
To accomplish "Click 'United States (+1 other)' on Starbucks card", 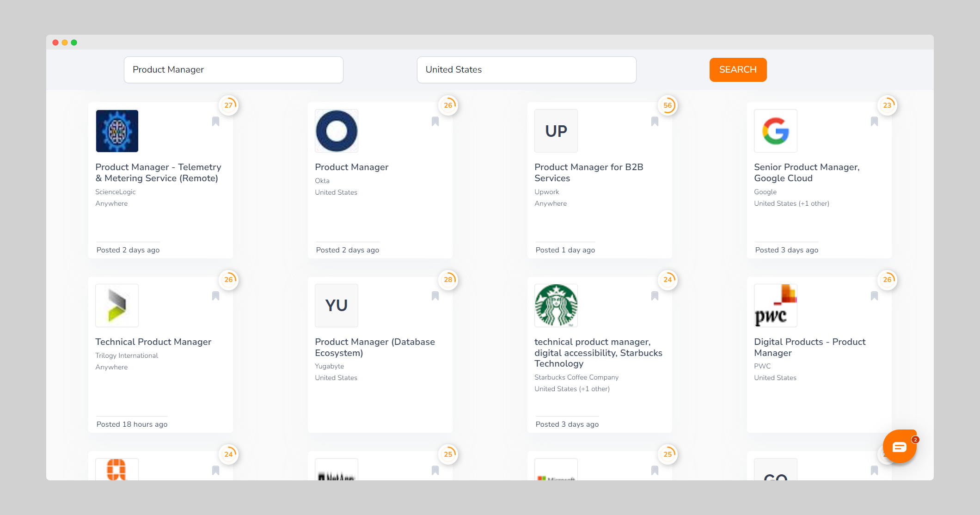I will tap(572, 389).
